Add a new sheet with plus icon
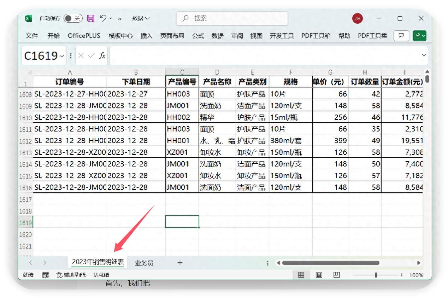The width and height of the screenshot is (448, 298). tap(180, 262)
